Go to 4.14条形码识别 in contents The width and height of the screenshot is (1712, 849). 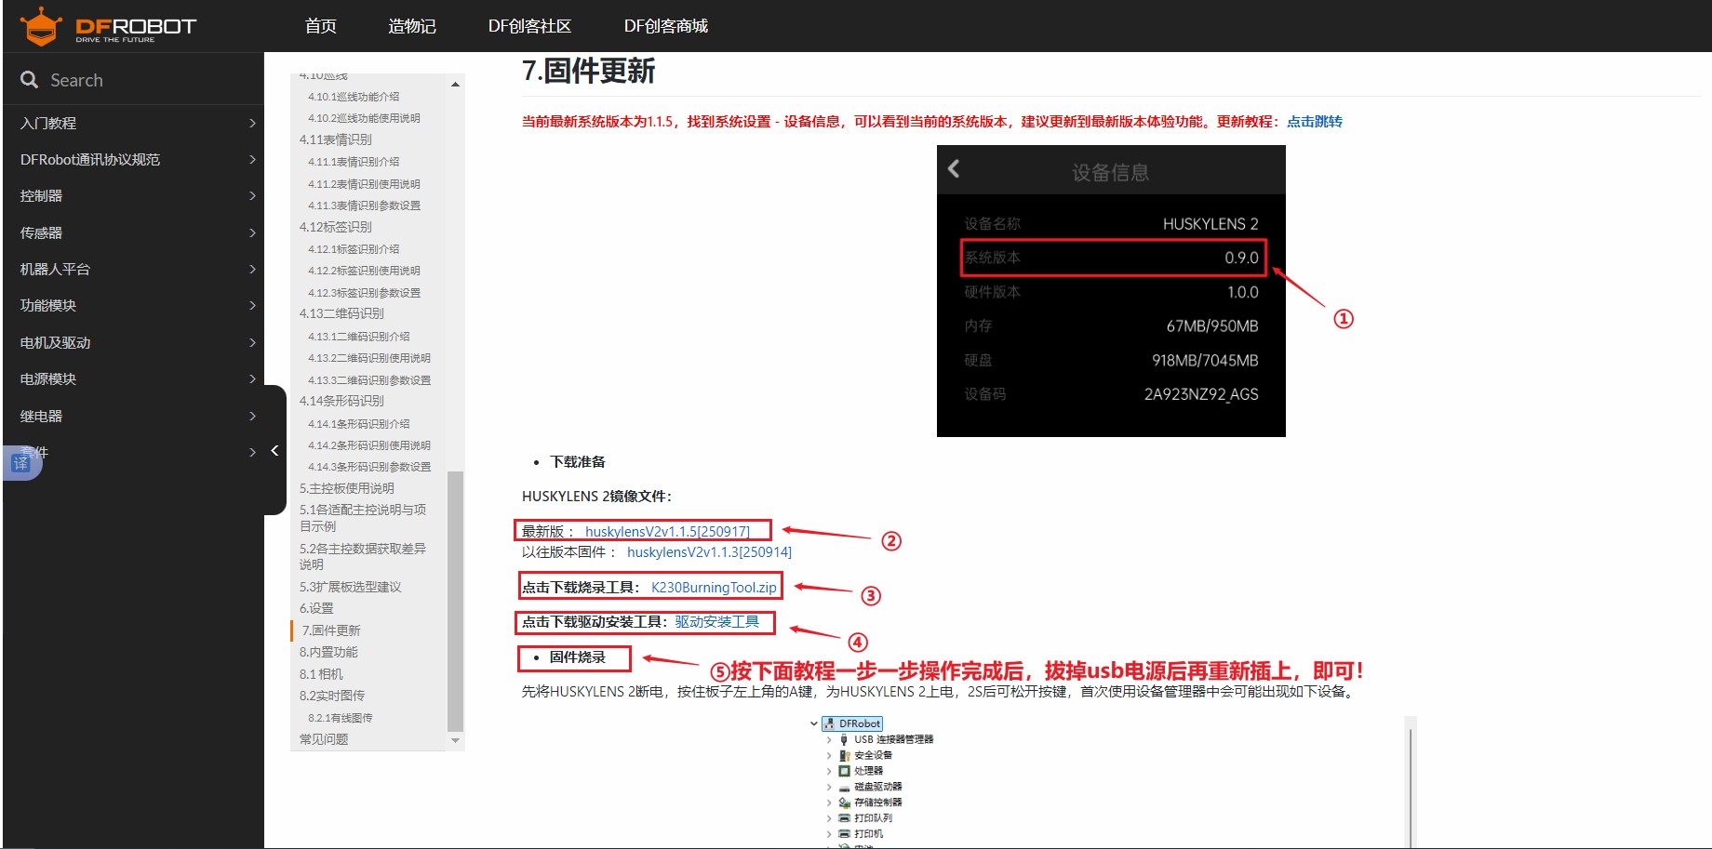pos(341,401)
